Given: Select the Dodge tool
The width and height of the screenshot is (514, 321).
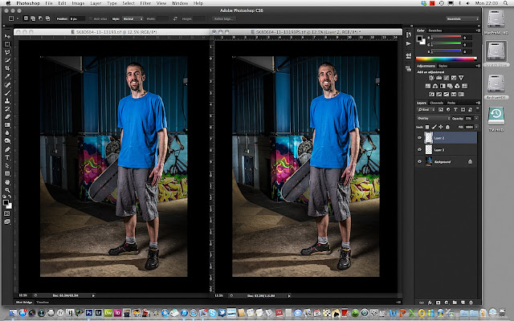Looking at the screenshot, I should 7,141.
